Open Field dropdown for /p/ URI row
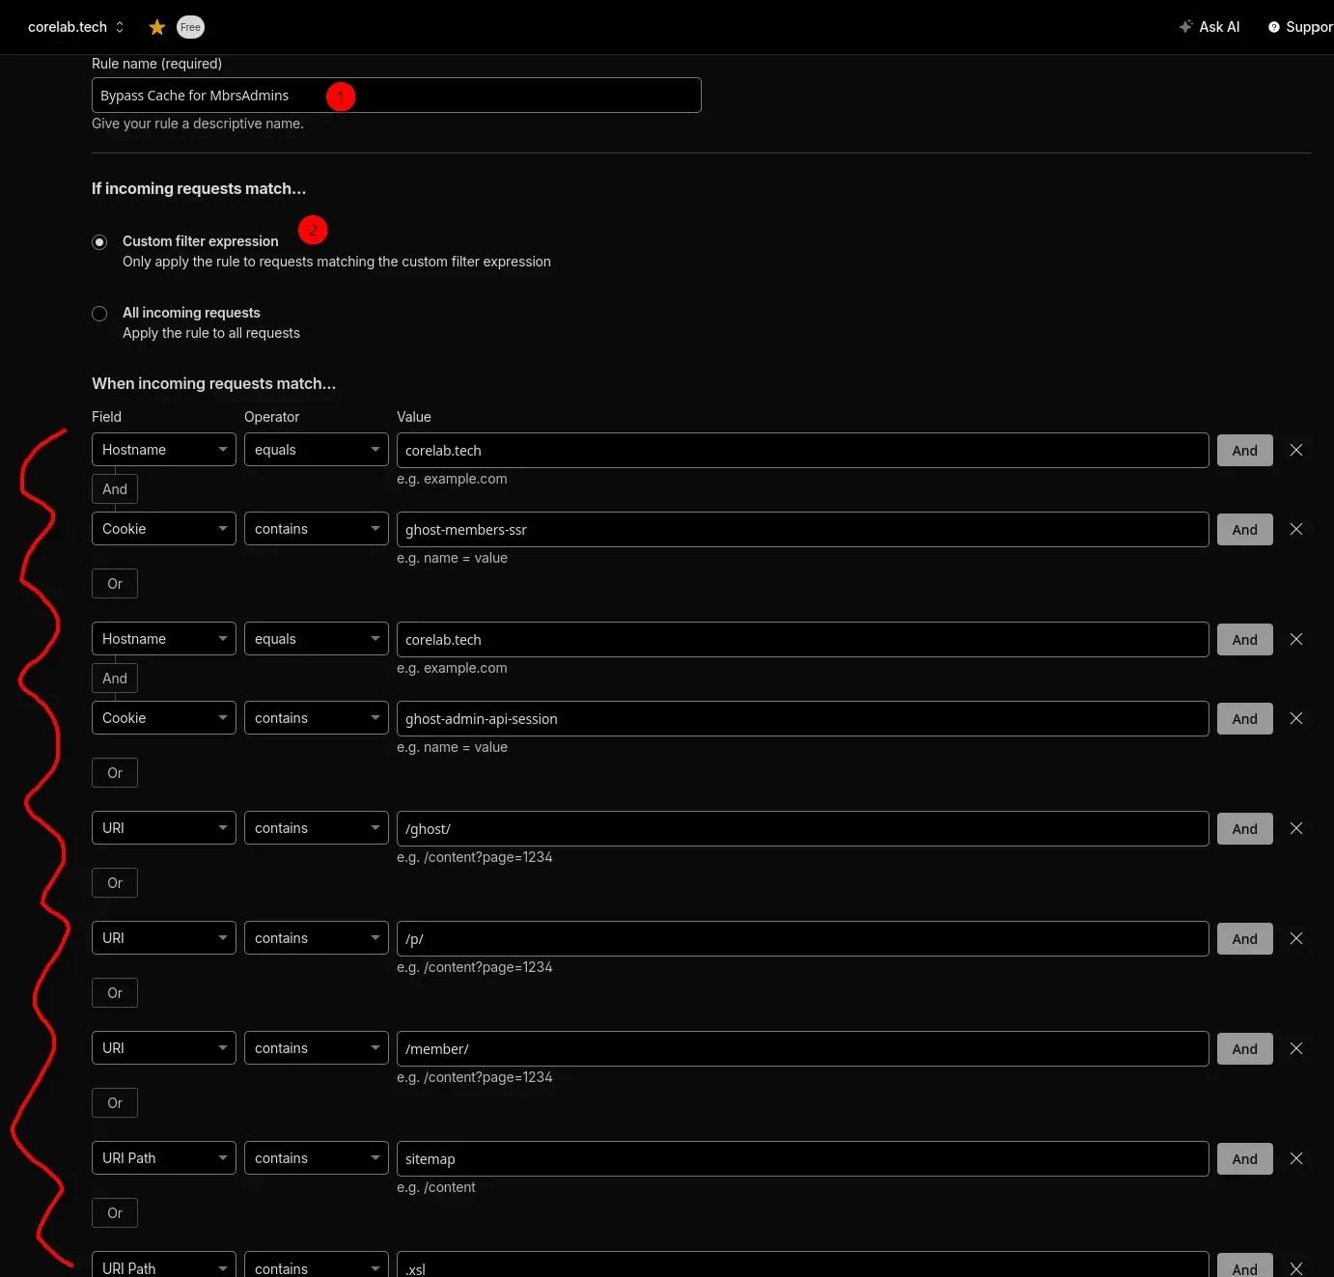 click(x=164, y=938)
